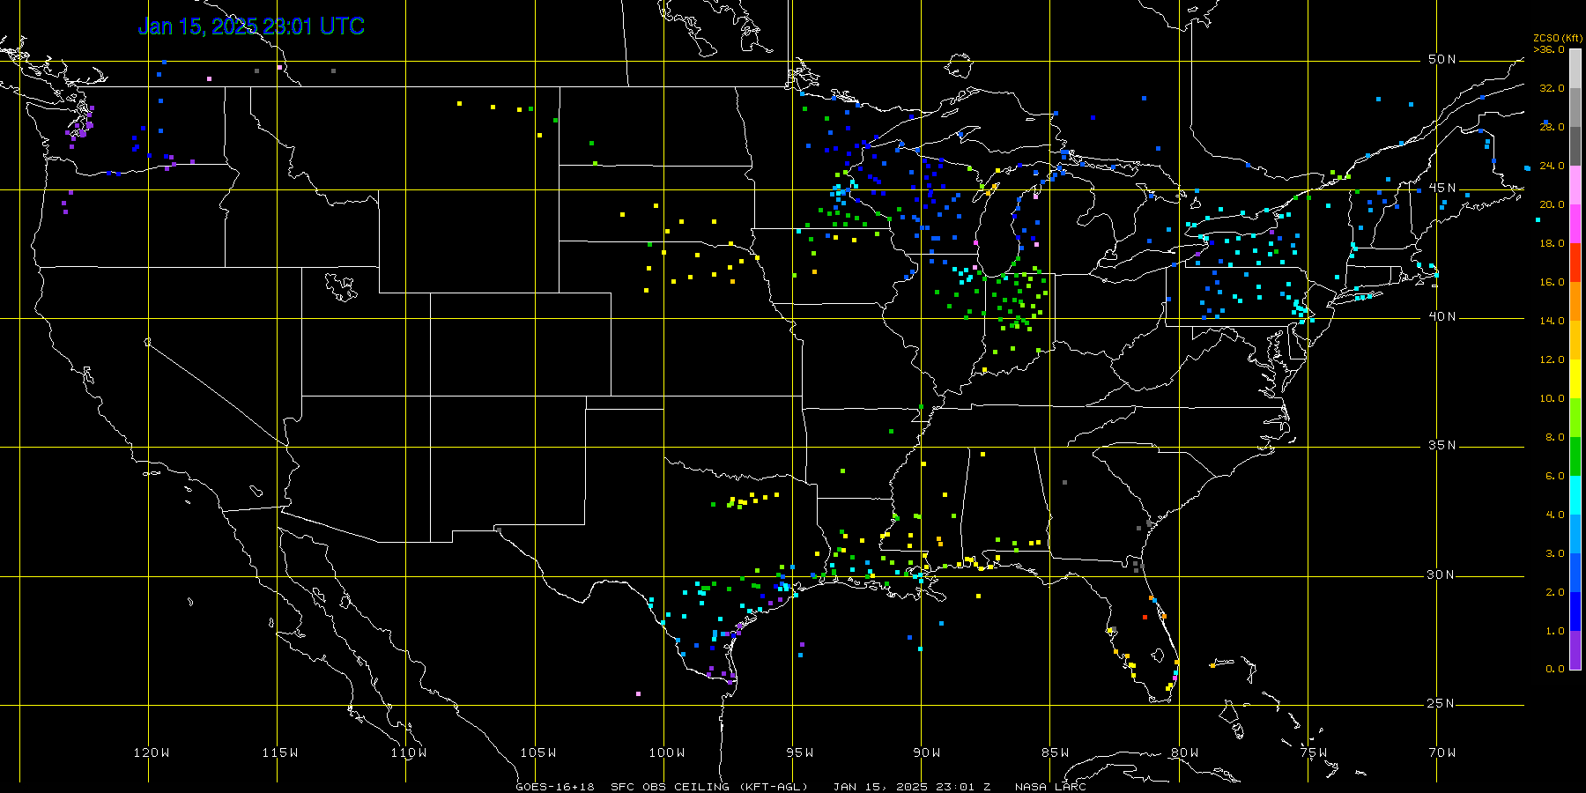The height and width of the screenshot is (793, 1586).
Task: Click the footer date 'JAN 15, 2025 23:01 Z'
Action: (x=912, y=787)
